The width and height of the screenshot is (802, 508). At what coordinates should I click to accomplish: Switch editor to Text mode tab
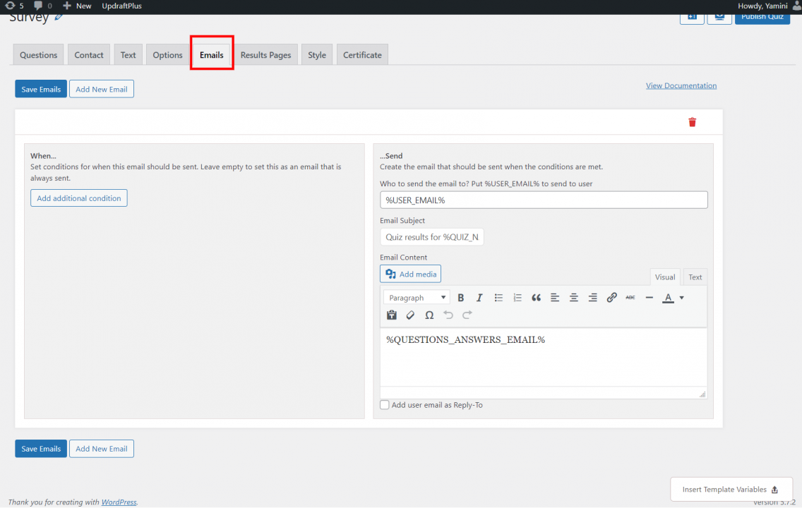695,277
